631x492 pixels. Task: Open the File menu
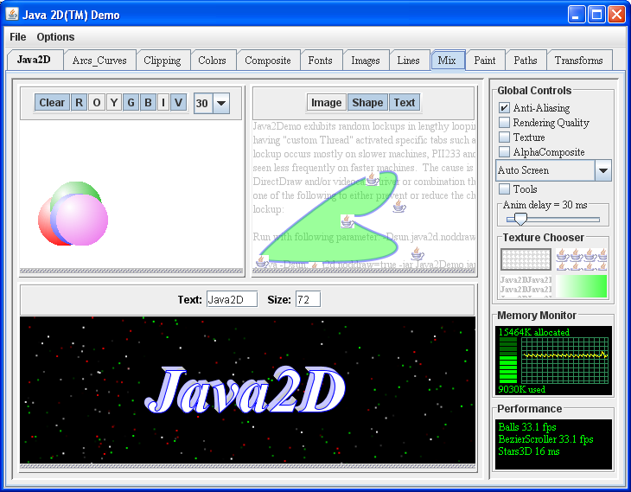pyautogui.click(x=17, y=37)
